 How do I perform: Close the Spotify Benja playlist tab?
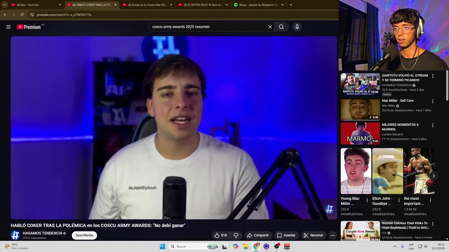click(282, 5)
